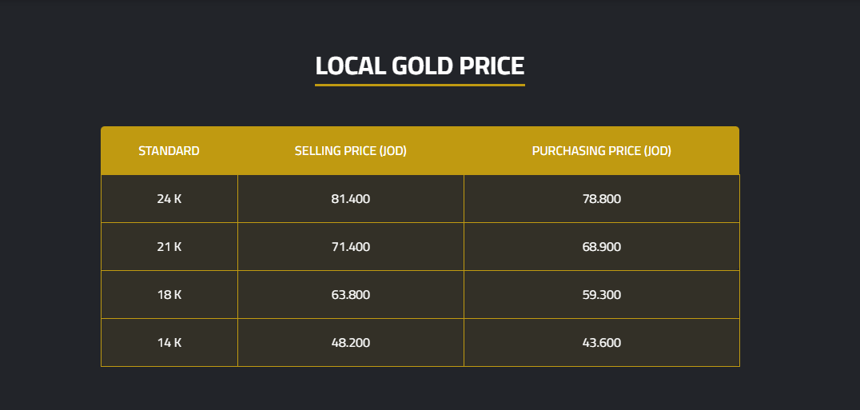Viewport: 860px width, 410px height.
Task: Click the LOCAL GOLD PRICE heading
Action: [420, 66]
